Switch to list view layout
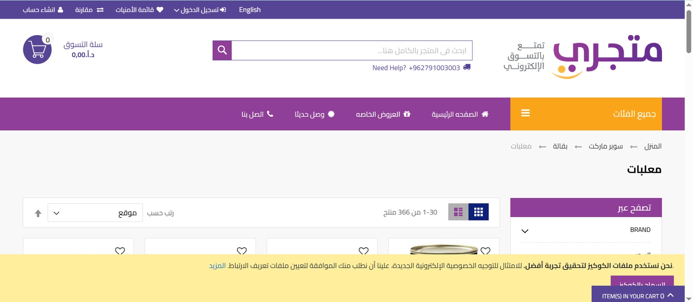This screenshot has height=302, width=693. tap(458, 212)
